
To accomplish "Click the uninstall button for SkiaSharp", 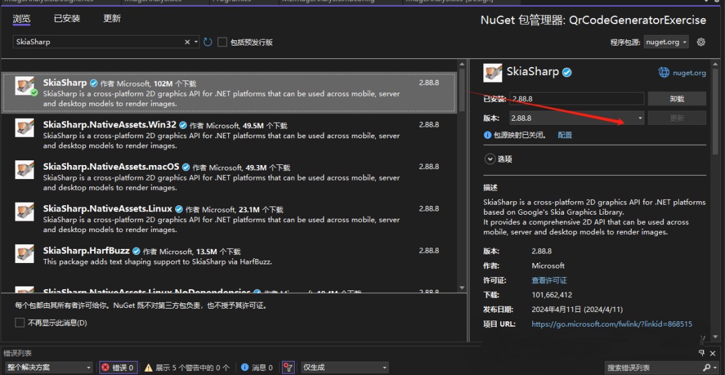I will (x=677, y=99).
